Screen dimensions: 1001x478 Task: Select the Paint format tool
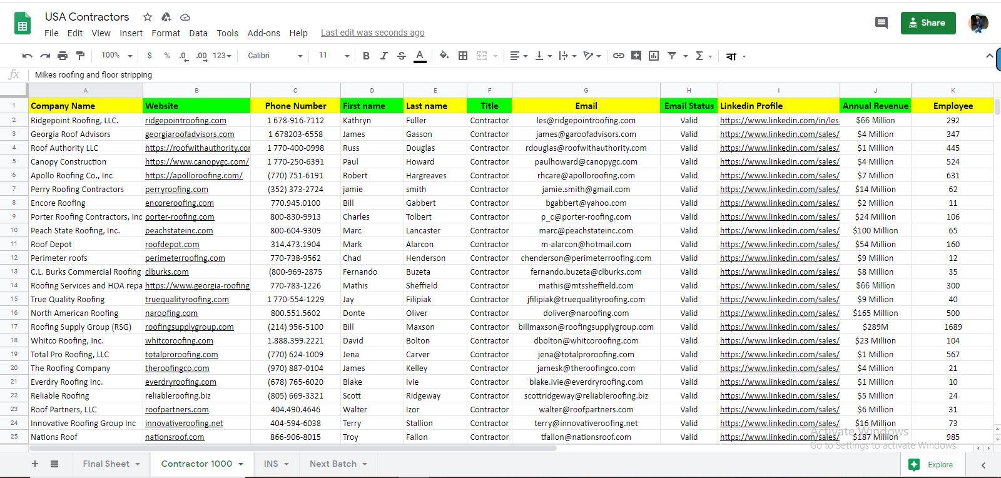80,56
